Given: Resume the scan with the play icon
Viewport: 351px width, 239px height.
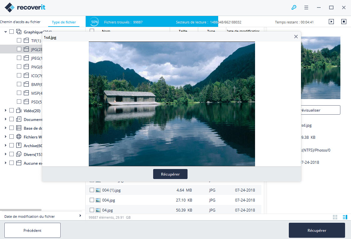Looking at the screenshot, I should click(x=331, y=22).
